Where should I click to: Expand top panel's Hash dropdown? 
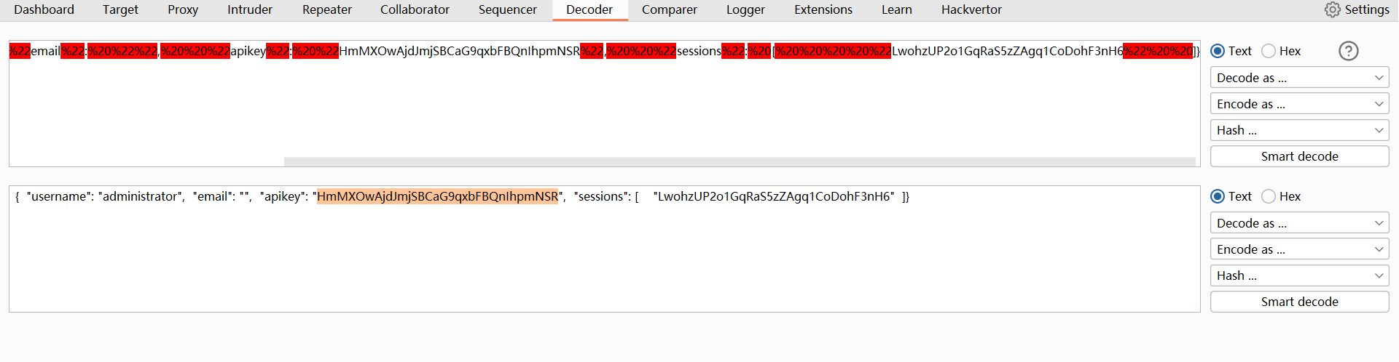coord(1299,130)
